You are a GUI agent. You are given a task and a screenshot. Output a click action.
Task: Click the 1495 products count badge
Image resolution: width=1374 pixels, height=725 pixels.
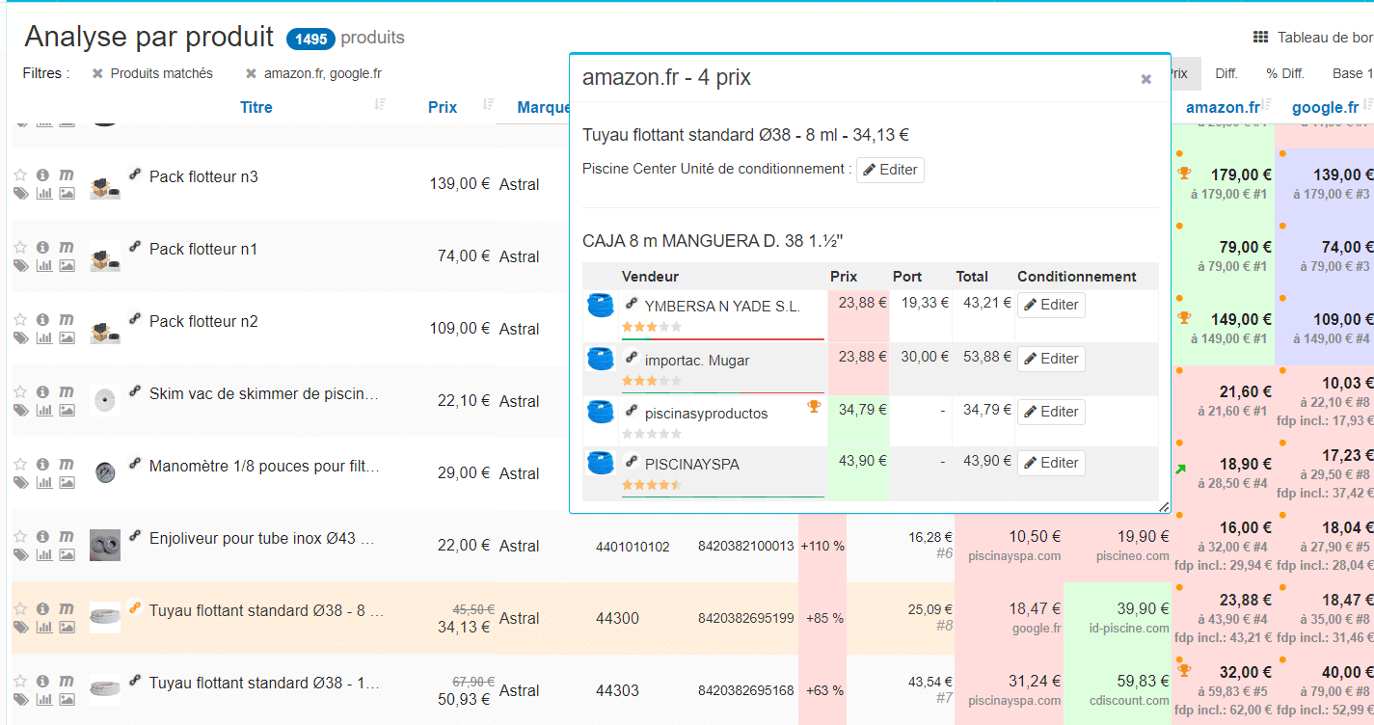click(x=310, y=40)
